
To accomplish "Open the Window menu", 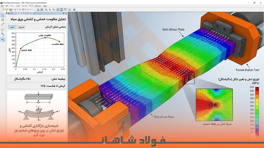I will point(38,6).
